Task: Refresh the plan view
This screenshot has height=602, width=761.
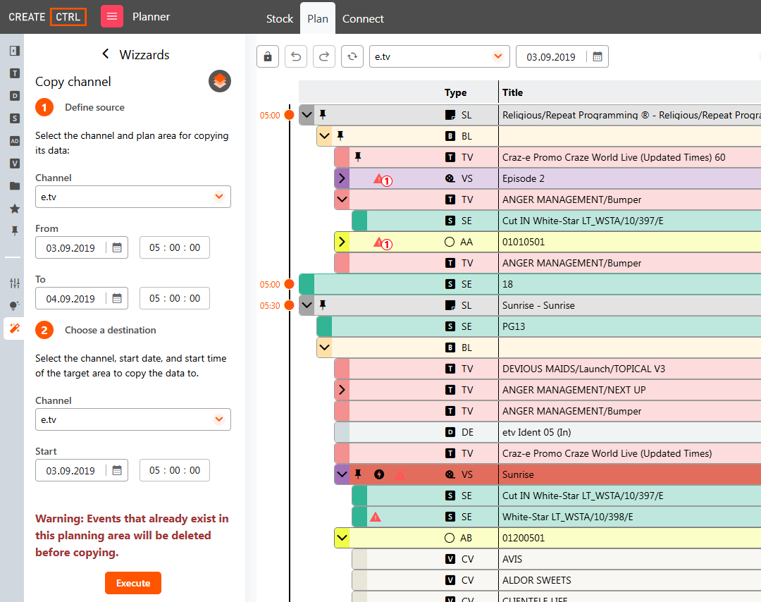Action: tap(352, 56)
